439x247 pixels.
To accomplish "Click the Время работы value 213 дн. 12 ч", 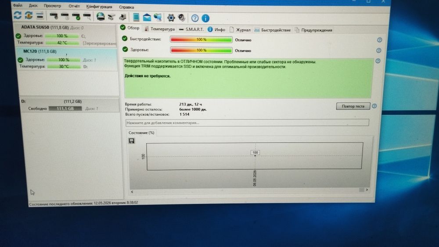I will click(x=191, y=104).
